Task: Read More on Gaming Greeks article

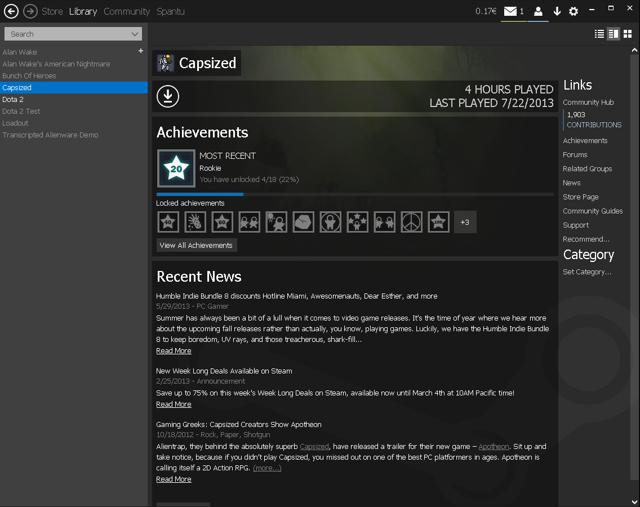Action: [174, 479]
